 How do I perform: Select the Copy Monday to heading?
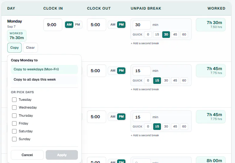click(x=24, y=60)
